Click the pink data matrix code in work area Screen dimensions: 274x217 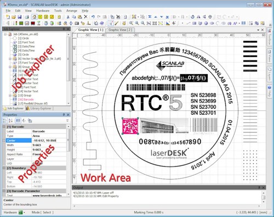click(x=130, y=126)
